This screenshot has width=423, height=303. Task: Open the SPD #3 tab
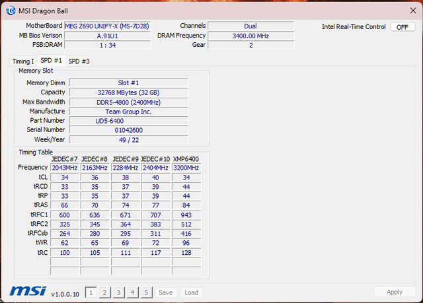(x=79, y=61)
